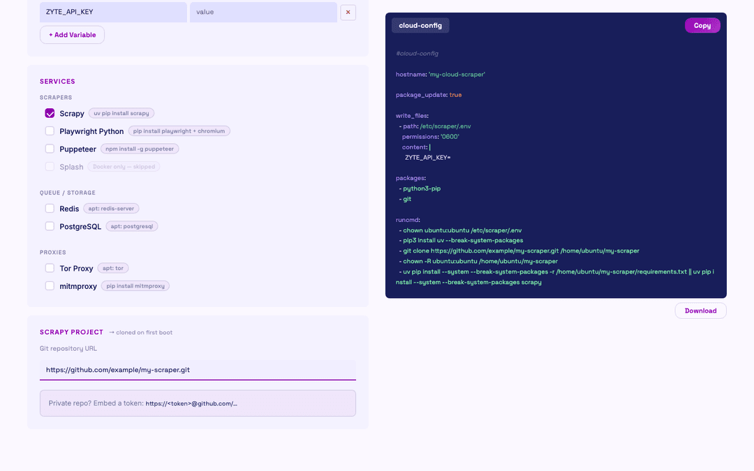Click the 'apt: postgresql' tag
Viewport: 754px width, 471px height.
tap(132, 226)
